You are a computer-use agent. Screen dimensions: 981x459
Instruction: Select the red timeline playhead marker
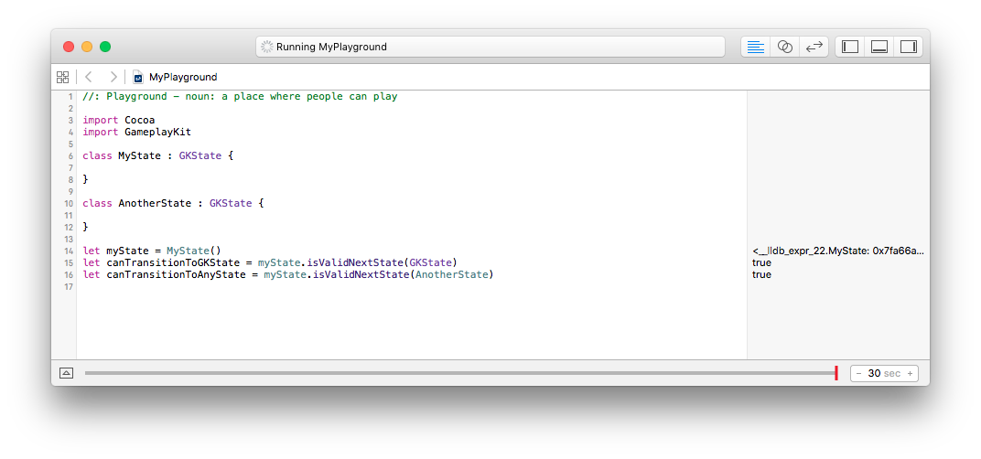click(x=835, y=373)
